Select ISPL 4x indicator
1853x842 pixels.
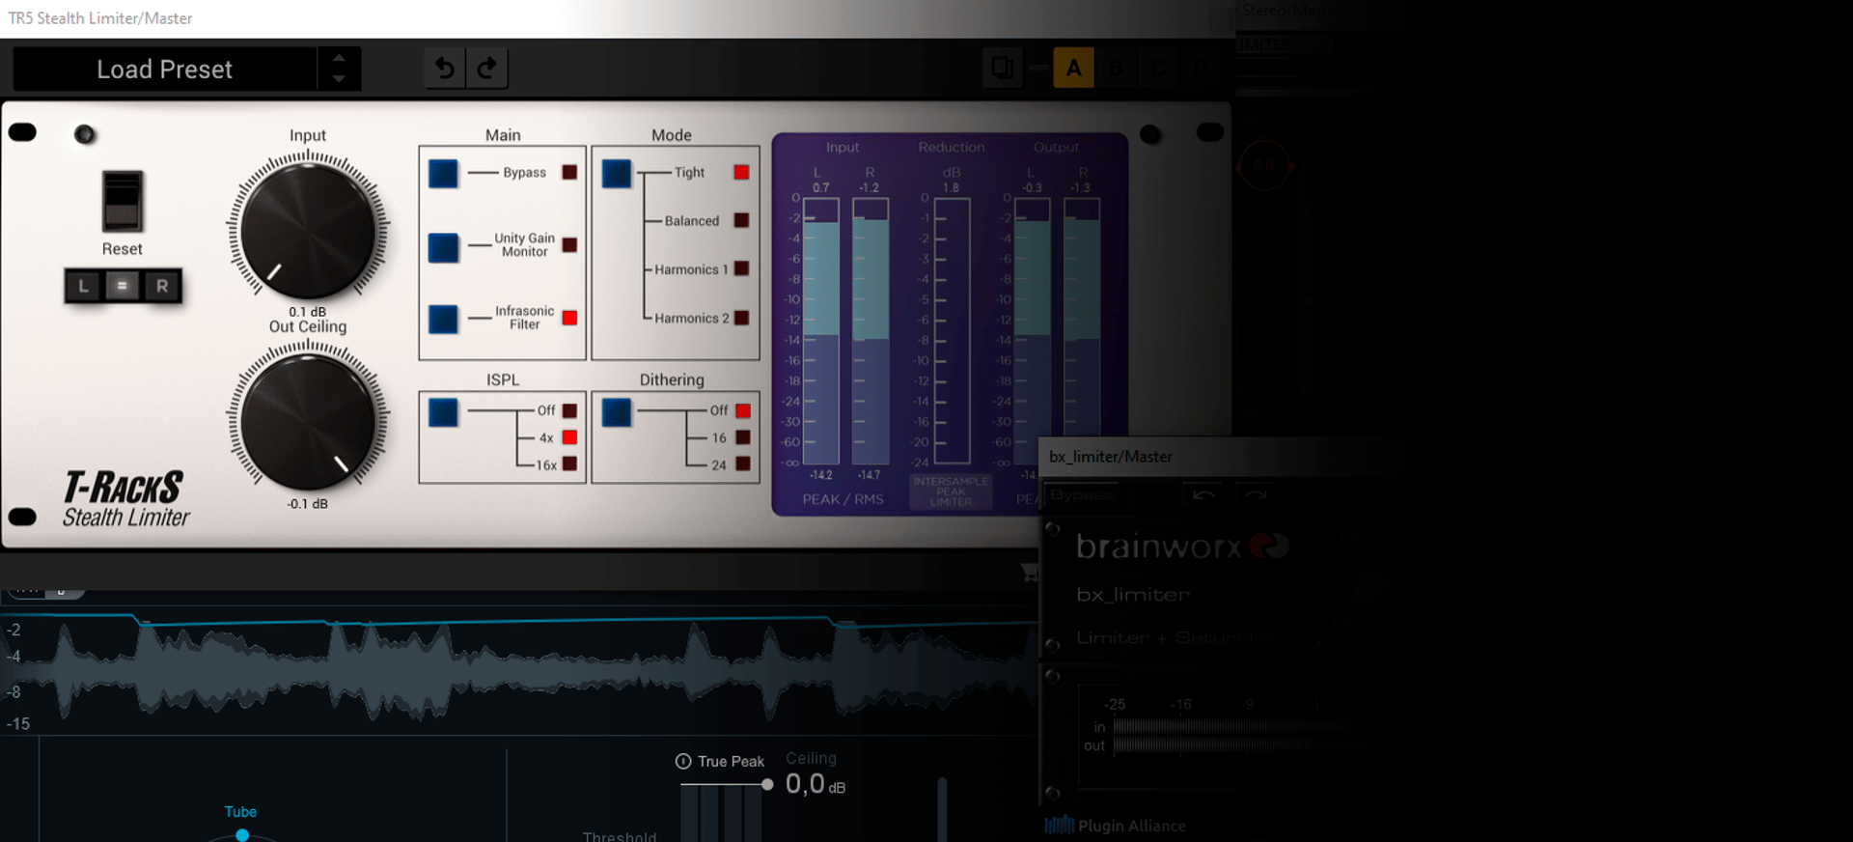(569, 437)
